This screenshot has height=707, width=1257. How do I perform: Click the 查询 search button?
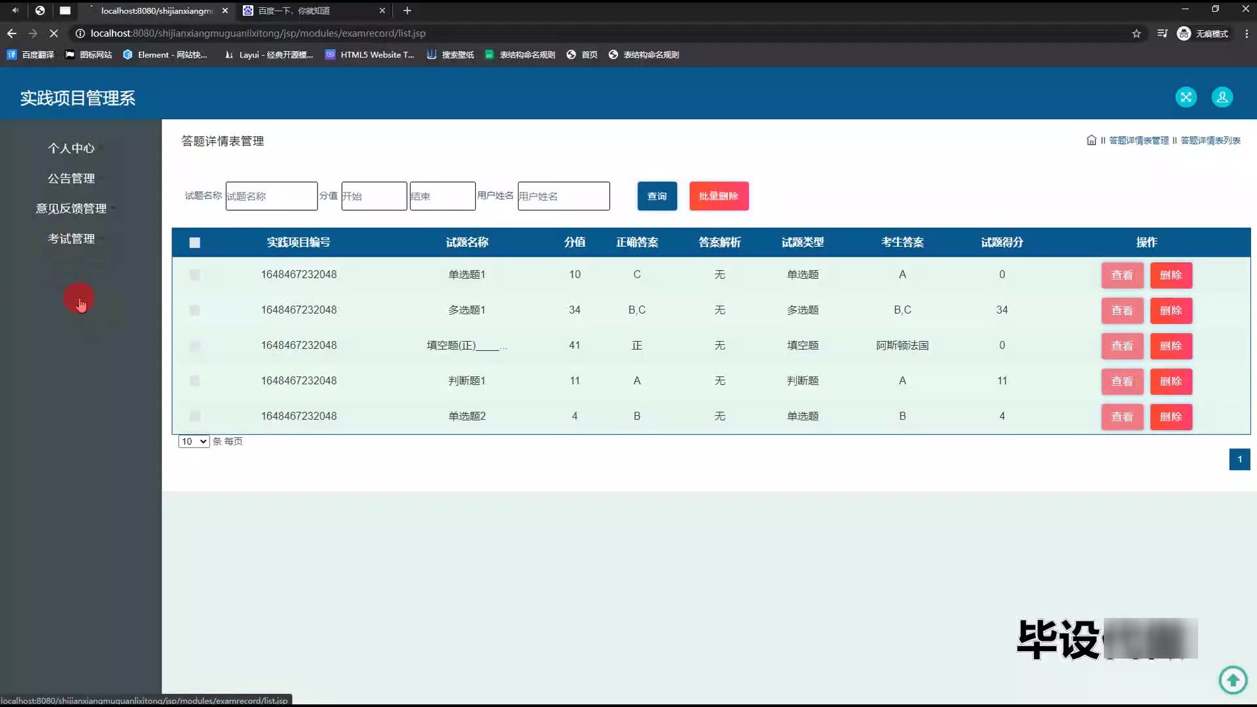(657, 196)
